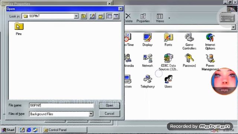Select the Internet Options icon
The width and height of the screenshot is (238, 134).
click(x=210, y=41)
